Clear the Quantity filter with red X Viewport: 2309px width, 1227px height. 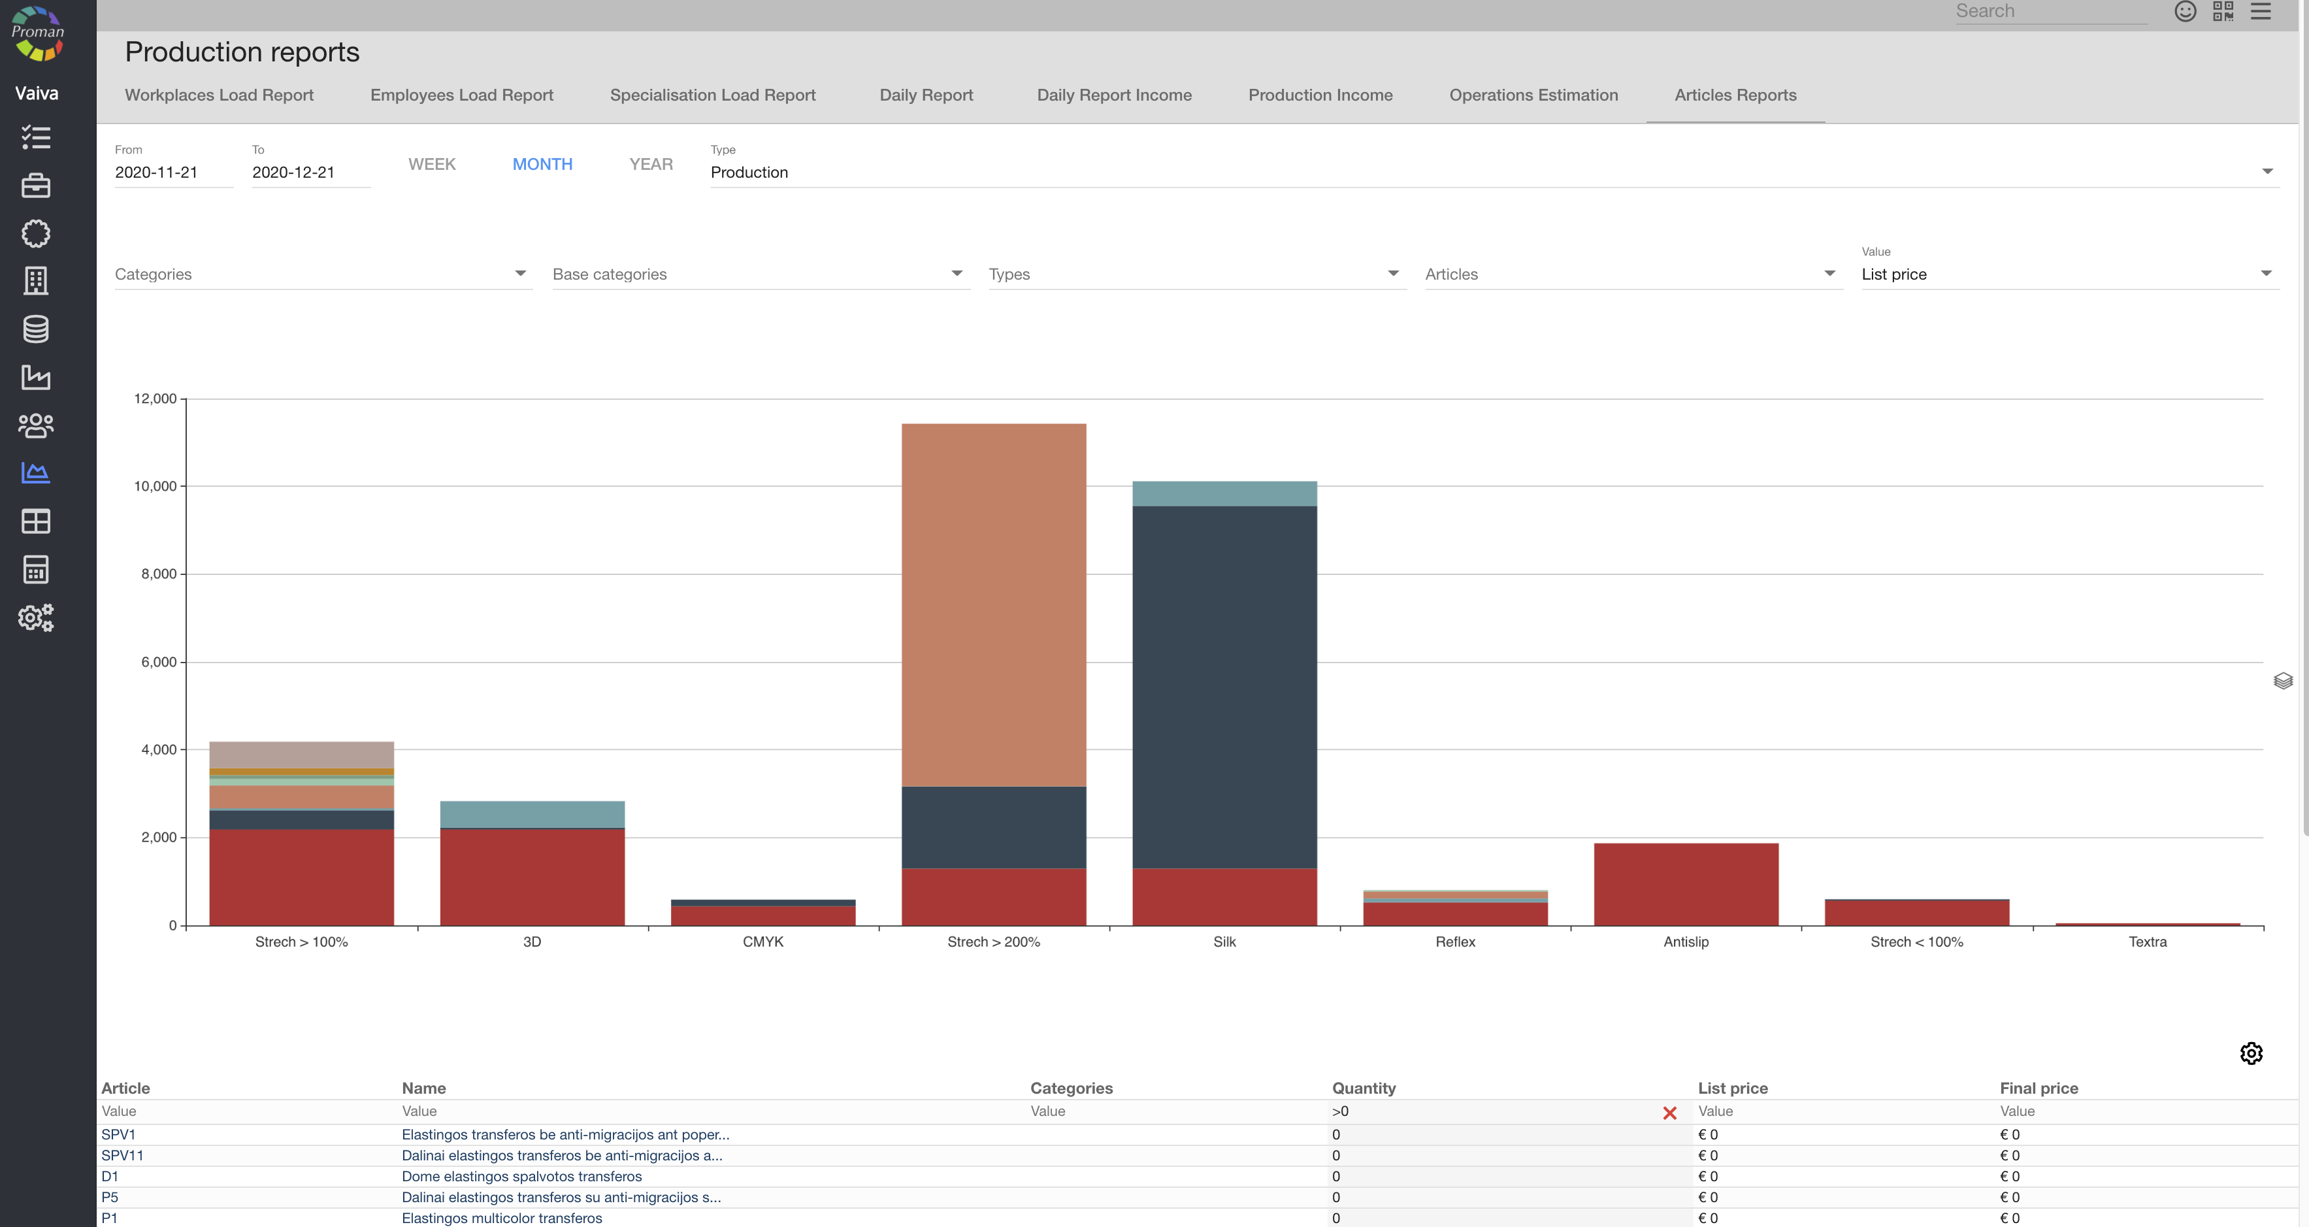tap(1669, 1113)
